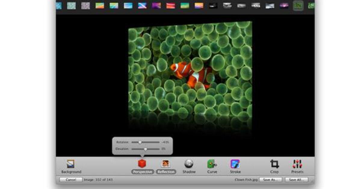The width and height of the screenshot is (361, 189).
Task: Select the blue-pink crossing stripes thumbnail
Action: tap(142, 5)
